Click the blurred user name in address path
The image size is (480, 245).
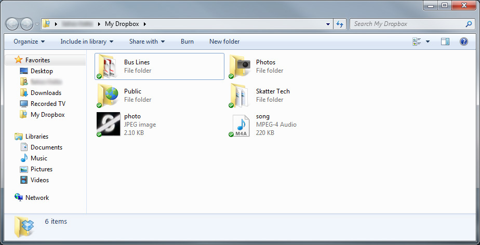[x=77, y=24]
